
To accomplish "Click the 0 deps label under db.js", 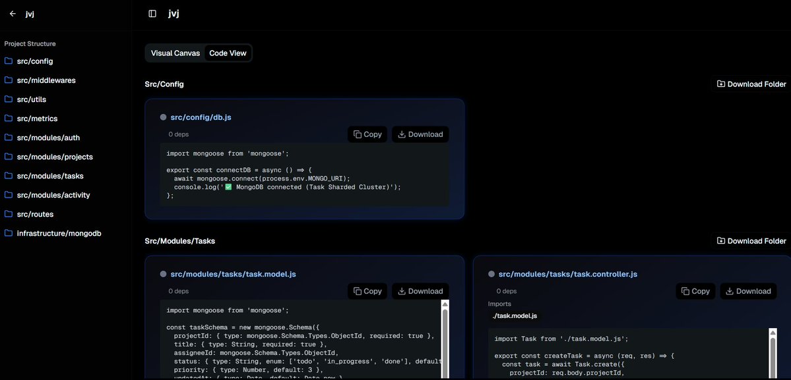I will 179,134.
